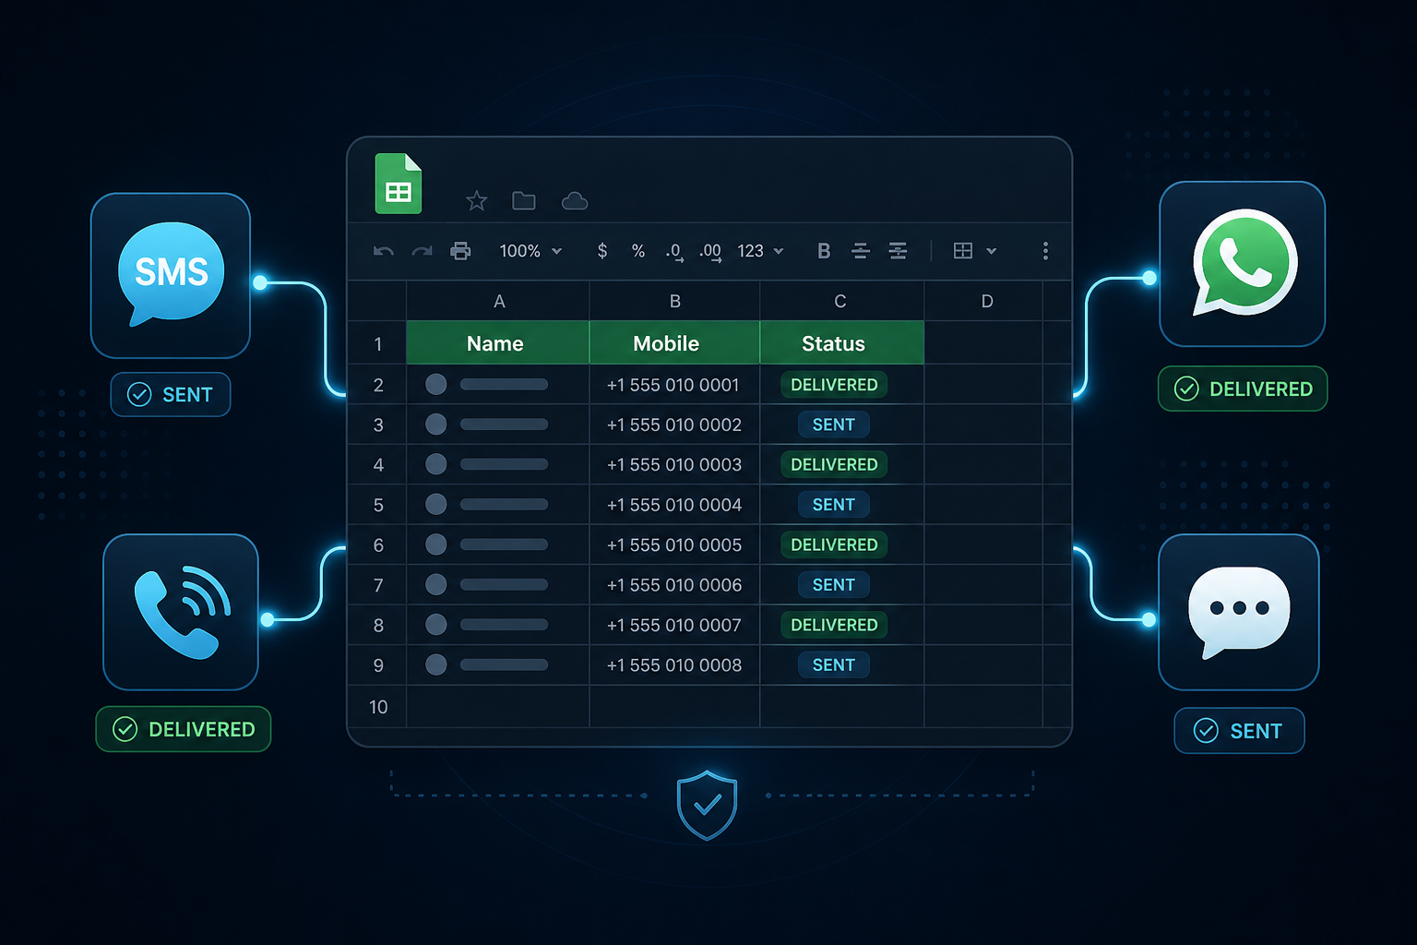
Task: Select cell with +1 555 010 0005
Action: (674, 544)
